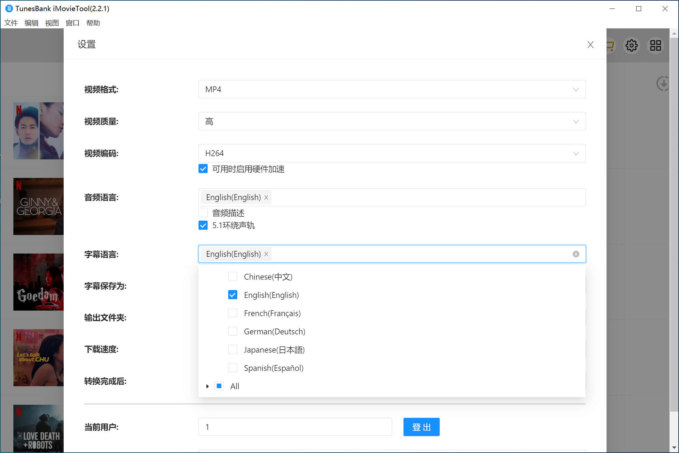
Task: Close the settings dialog with X
Action: pyautogui.click(x=590, y=45)
